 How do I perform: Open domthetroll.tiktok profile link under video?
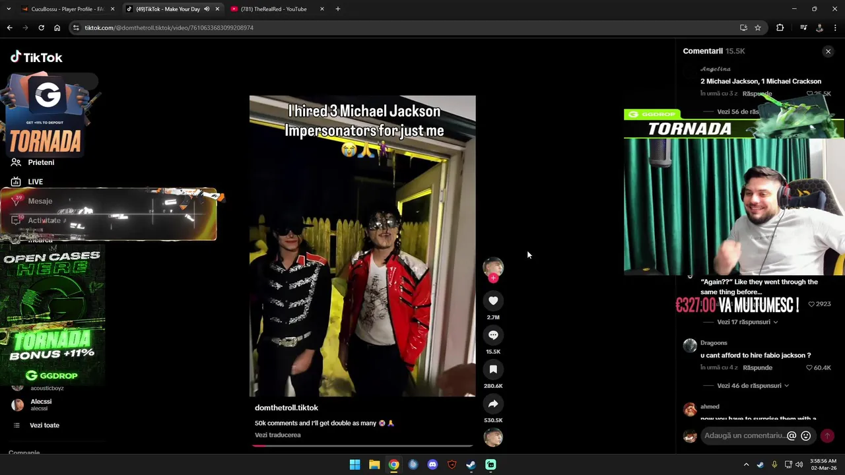click(x=287, y=408)
